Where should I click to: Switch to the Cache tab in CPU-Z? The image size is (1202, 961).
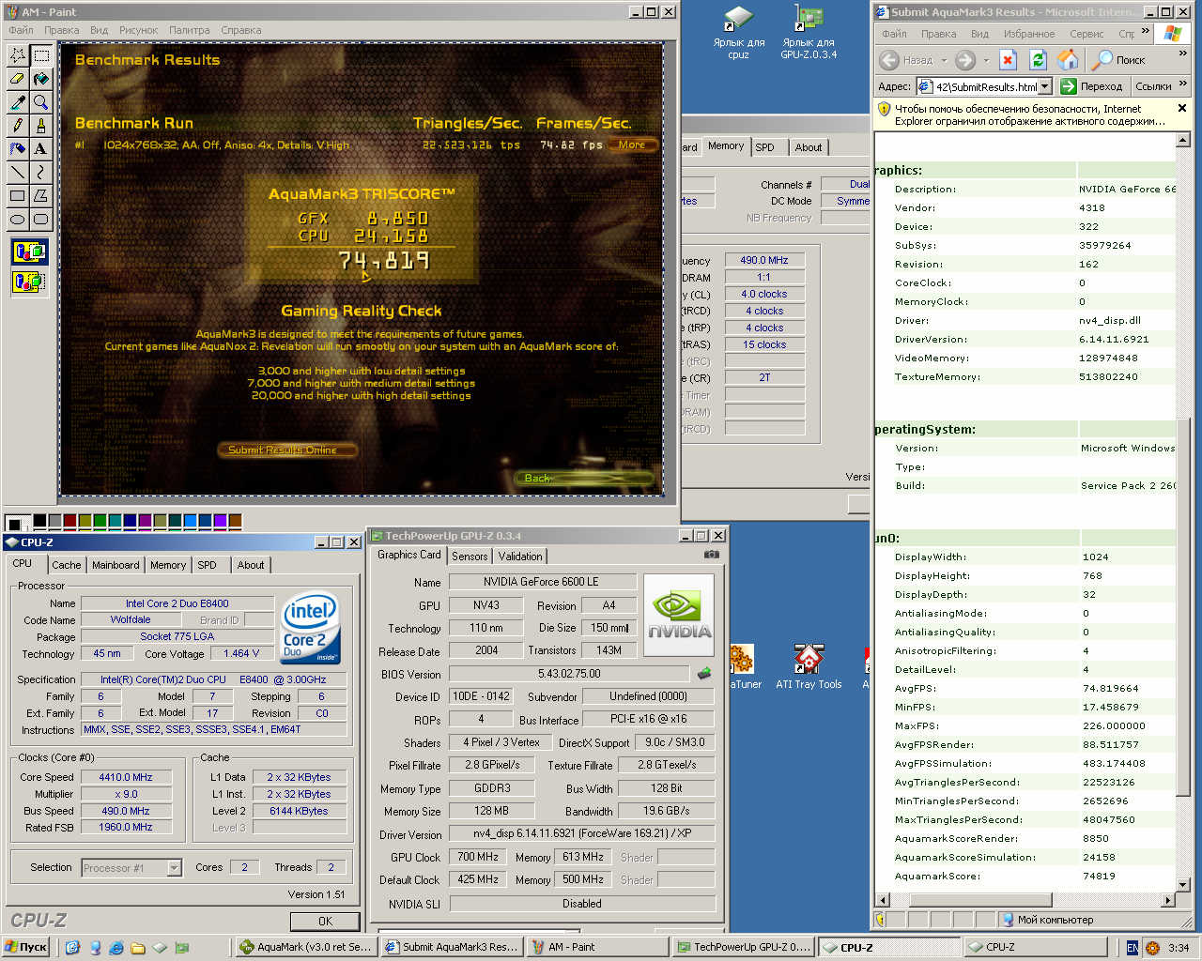pos(66,565)
